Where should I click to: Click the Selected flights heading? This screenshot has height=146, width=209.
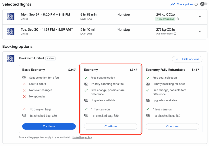point(17,4)
